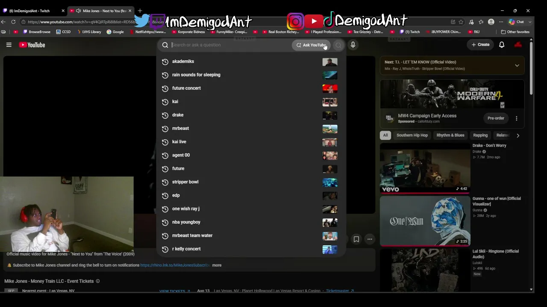Open the 'BrowseBrowse' bookmark
The width and height of the screenshot is (547, 307).
point(37,32)
